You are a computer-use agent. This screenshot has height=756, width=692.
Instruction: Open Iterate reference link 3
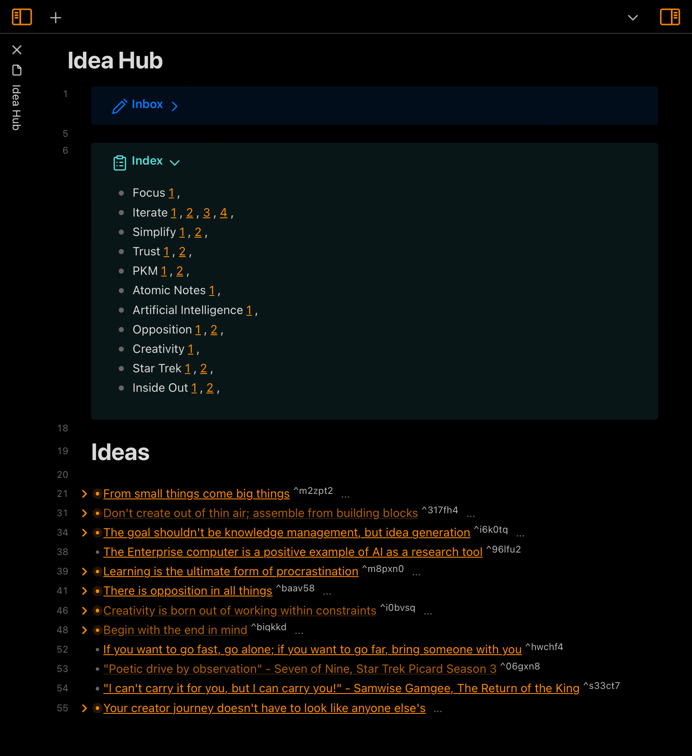pos(207,213)
